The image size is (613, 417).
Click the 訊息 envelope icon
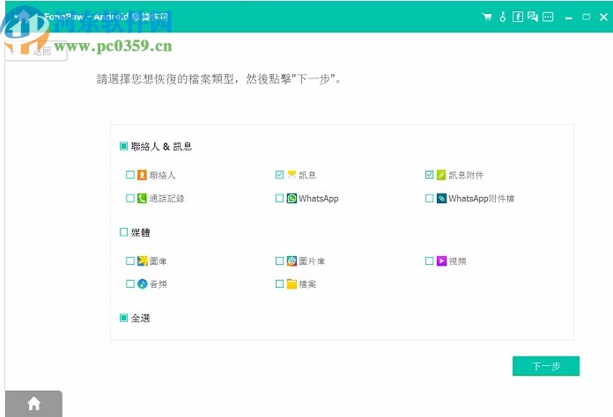[292, 174]
